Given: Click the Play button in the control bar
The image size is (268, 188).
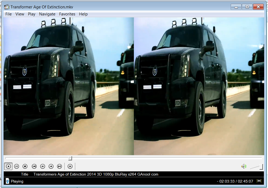Looking at the screenshot, I should tap(8, 166).
